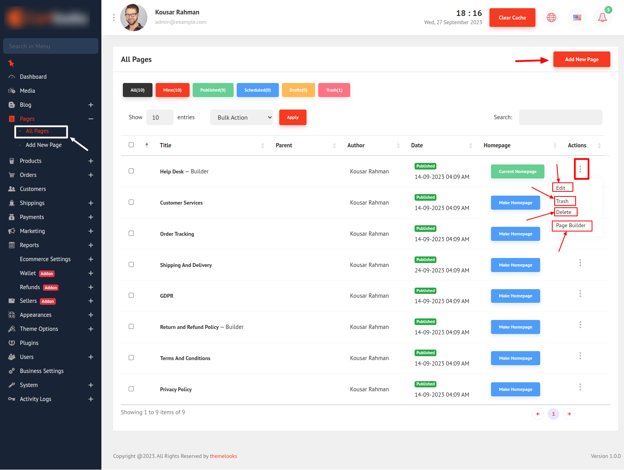The image size is (624, 470).
Task: Click the pages Search input field
Action: (x=560, y=117)
